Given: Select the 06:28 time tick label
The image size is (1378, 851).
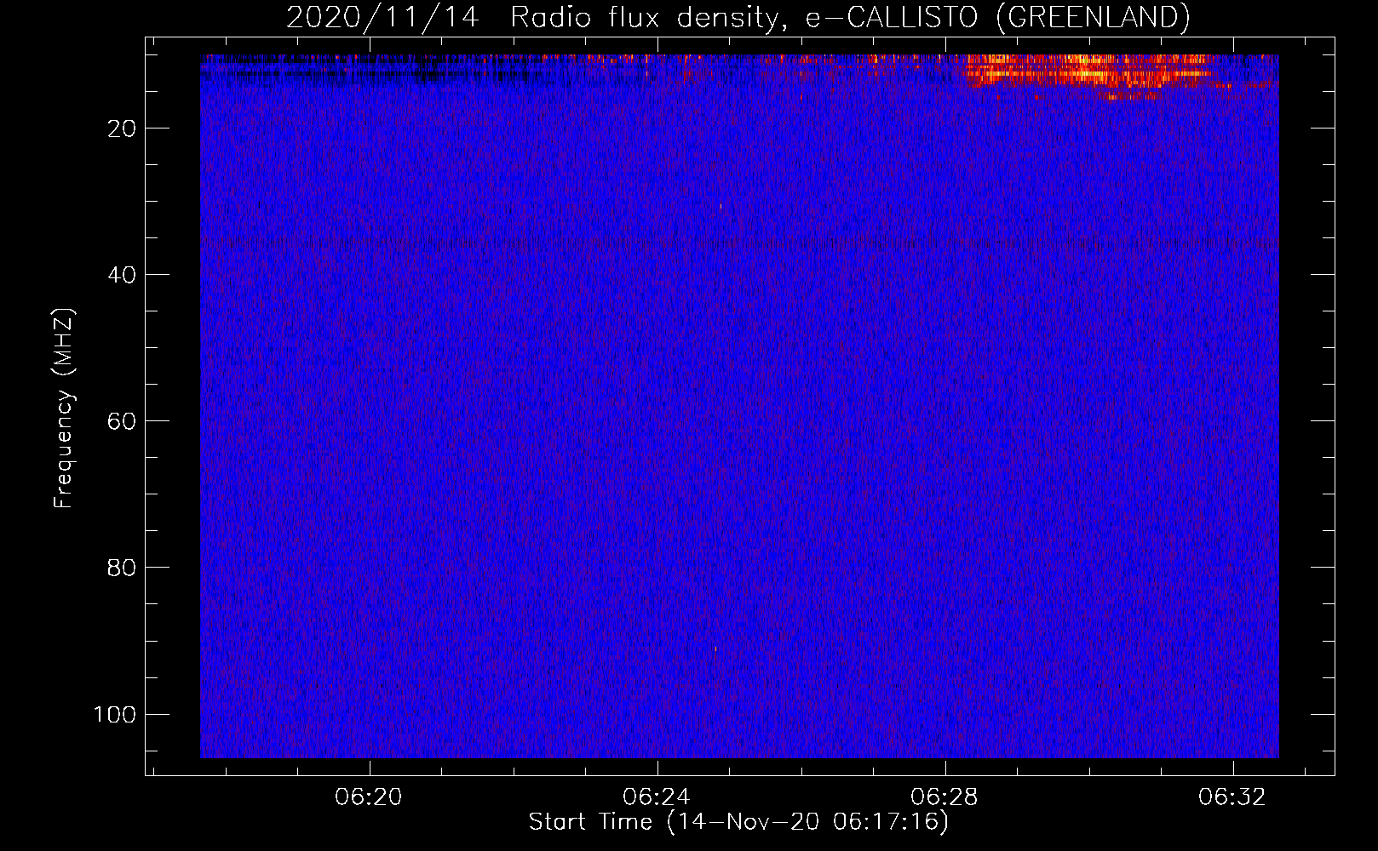Looking at the screenshot, I should click(x=944, y=797).
